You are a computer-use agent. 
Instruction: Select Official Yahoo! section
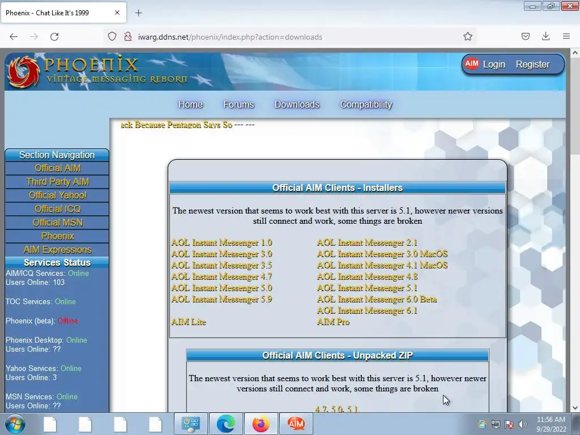(57, 195)
